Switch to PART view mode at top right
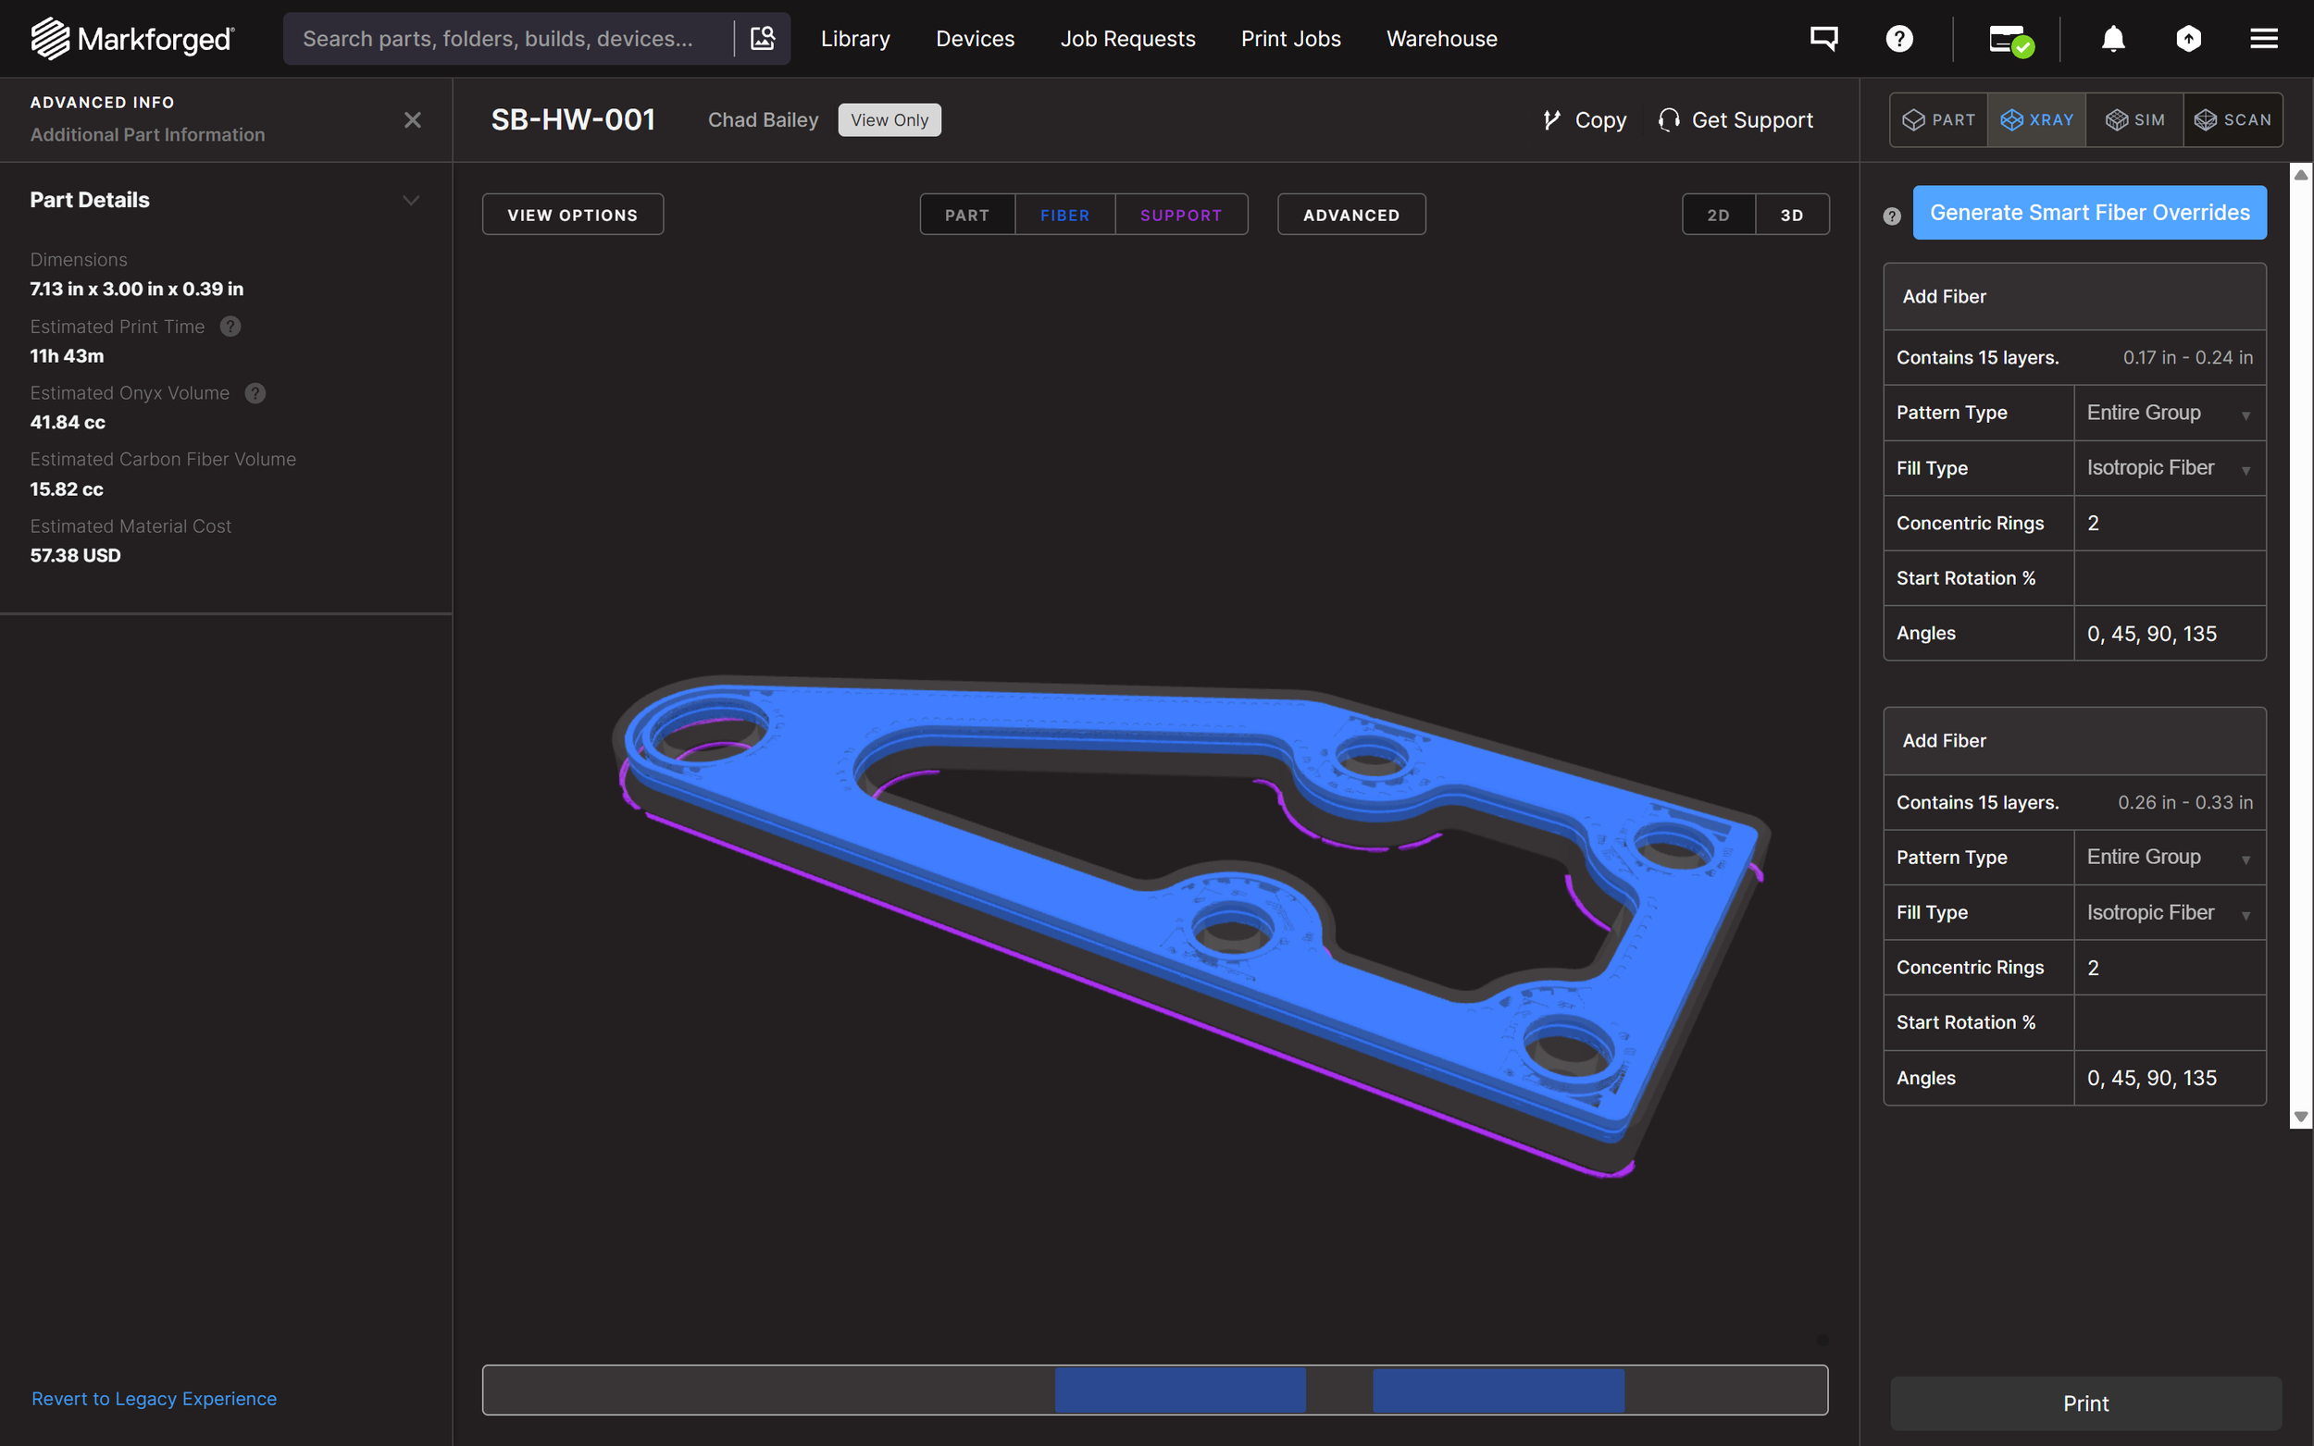2314x1446 pixels. click(x=1938, y=119)
